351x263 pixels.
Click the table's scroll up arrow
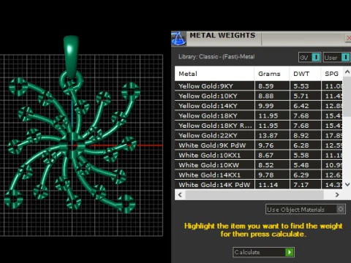pos(347,72)
